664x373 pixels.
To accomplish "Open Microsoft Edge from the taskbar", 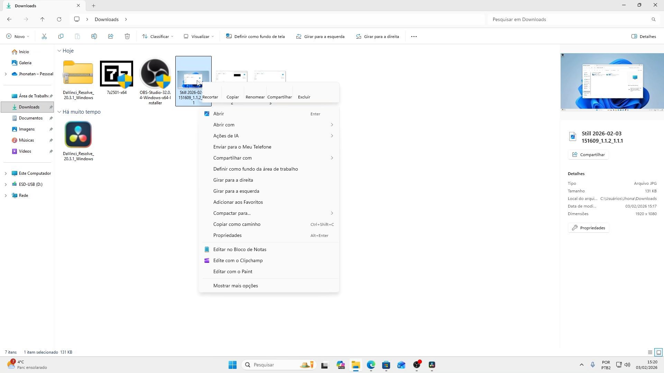I will 371,365.
